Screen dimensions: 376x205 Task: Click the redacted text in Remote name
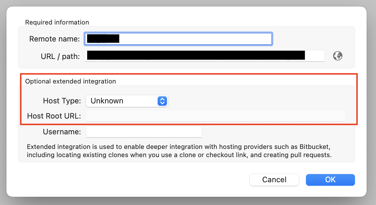click(103, 39)
